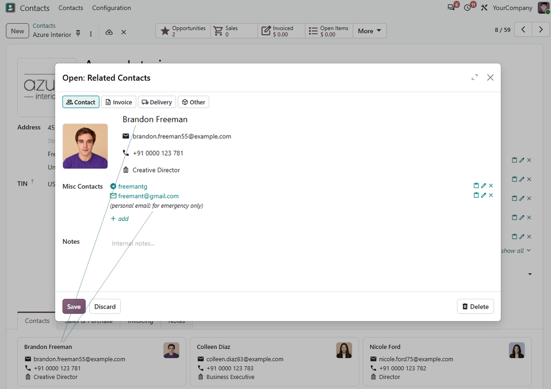Delete the related contact
The height and width of the screenshot is (389, 551).
[x=475, y=307]
